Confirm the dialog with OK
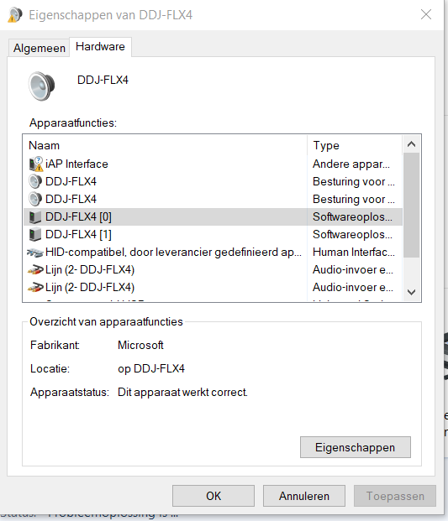448x521 pixels. coord(213,496)
